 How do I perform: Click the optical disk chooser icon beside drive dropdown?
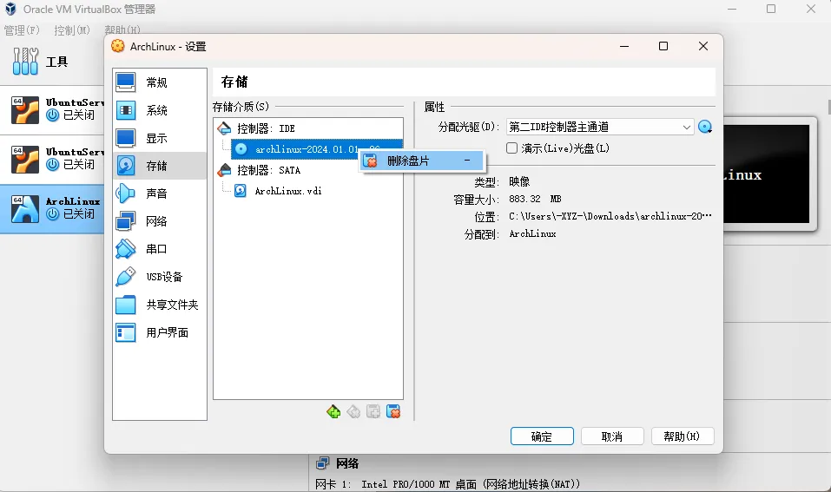coord(705,127)
